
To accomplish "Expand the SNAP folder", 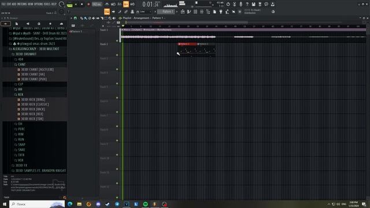I will [x=21, y=144].
